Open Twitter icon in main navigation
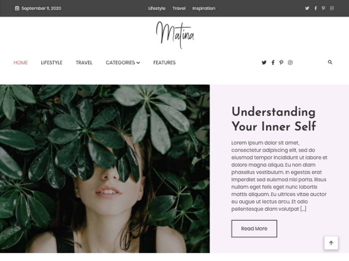The width and height of the screenshot is (349, 261). coord(264,63)
